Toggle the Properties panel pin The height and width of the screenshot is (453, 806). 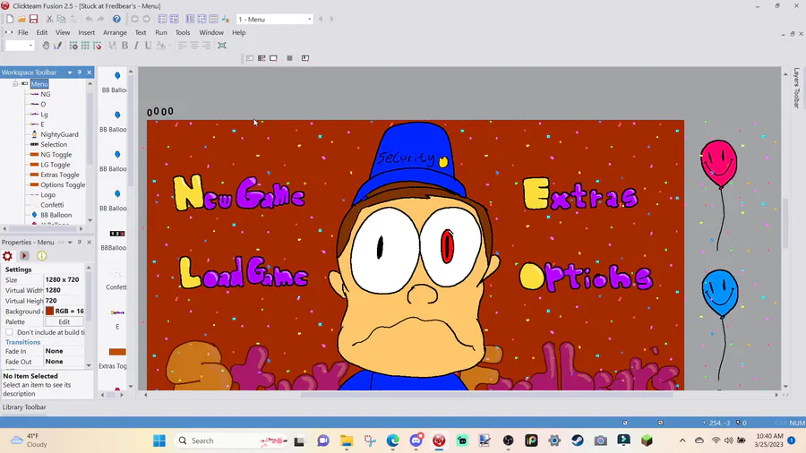pyautogui.click(x=79, y=242)
